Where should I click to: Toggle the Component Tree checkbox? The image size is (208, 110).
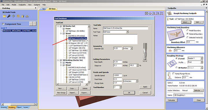[3, 24]
